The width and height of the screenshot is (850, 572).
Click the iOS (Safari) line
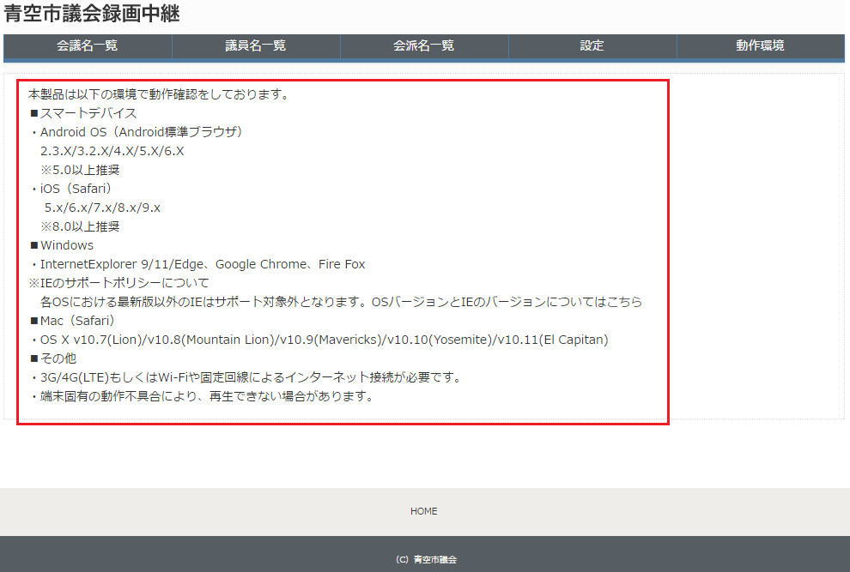point(76,189)
